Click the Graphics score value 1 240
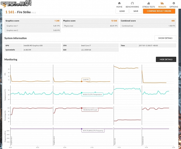 tap(57, 21)
